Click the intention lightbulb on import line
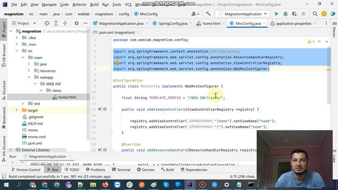This screenshot has height=190, width=338. tap(117, 63)
